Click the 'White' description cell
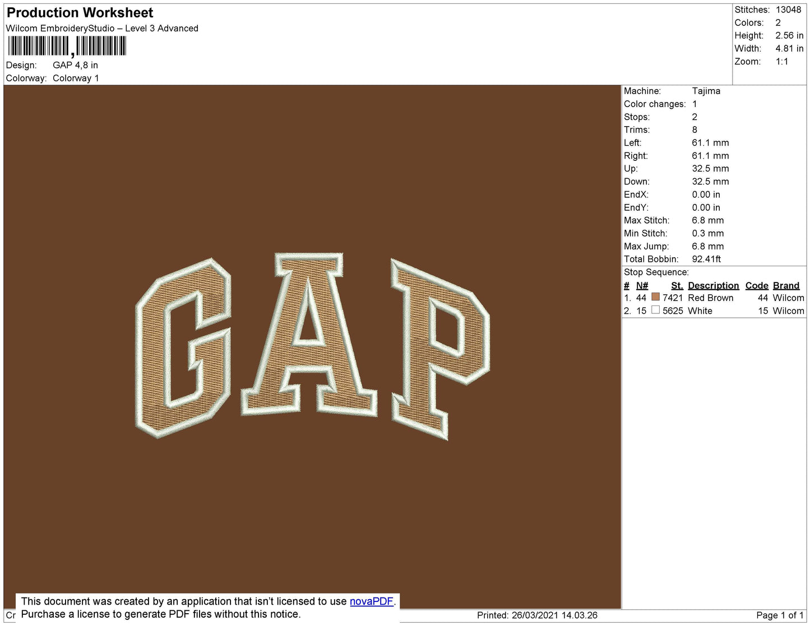Screen dimensions: 810x626 tap(700, 311)
